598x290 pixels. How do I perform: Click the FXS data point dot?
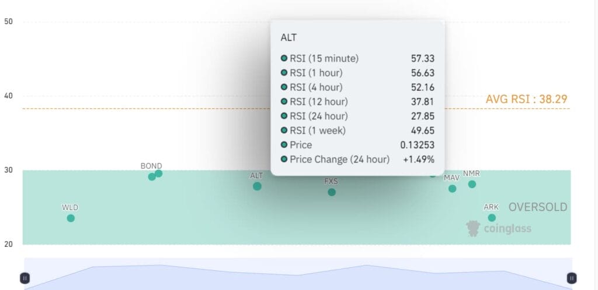(332, 192)
